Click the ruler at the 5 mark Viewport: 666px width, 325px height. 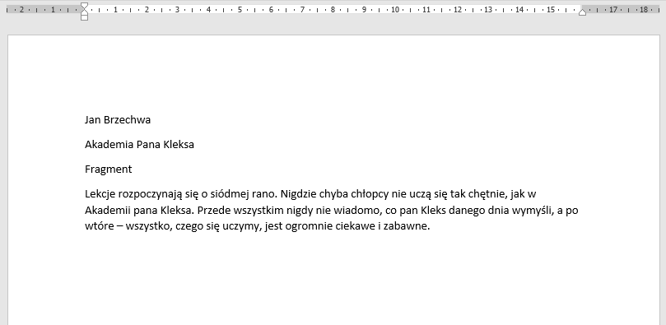[x=240, y=9]
